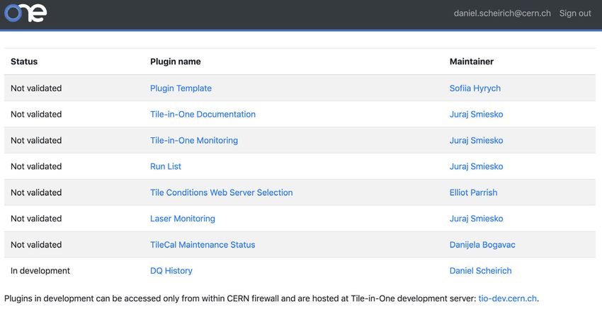
Task: Open the daniel.scheirich@cern.ch user link
Action: pos(502,13)
